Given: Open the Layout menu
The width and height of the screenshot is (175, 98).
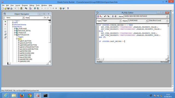Looking at the screenshot, I should 18,5.
